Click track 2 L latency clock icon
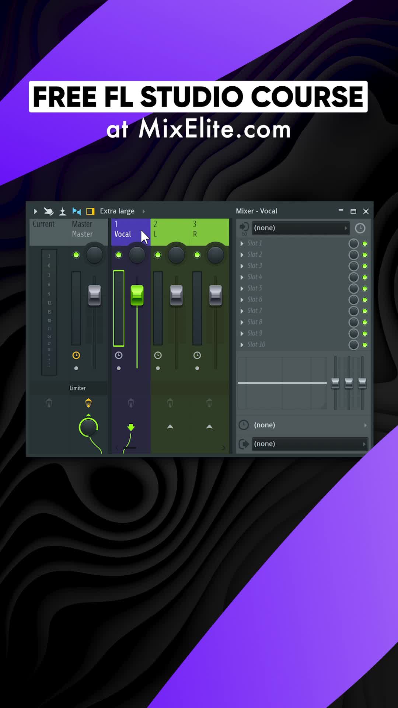The height and width of the screenshot is (708, 398). pyautogui.click(x=158, y=355)
